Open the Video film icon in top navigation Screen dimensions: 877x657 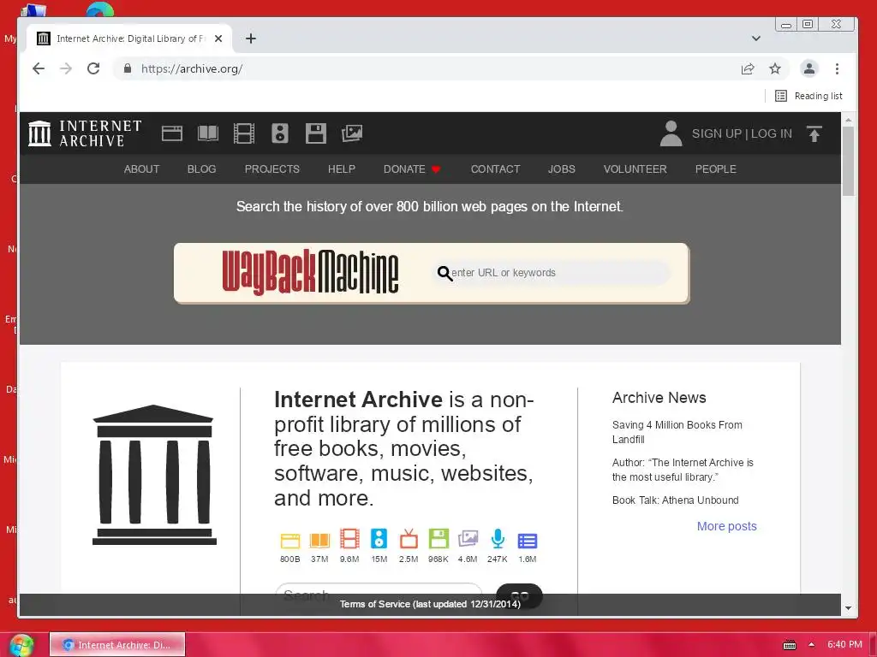pyautogui.click(x=244, y=133)
